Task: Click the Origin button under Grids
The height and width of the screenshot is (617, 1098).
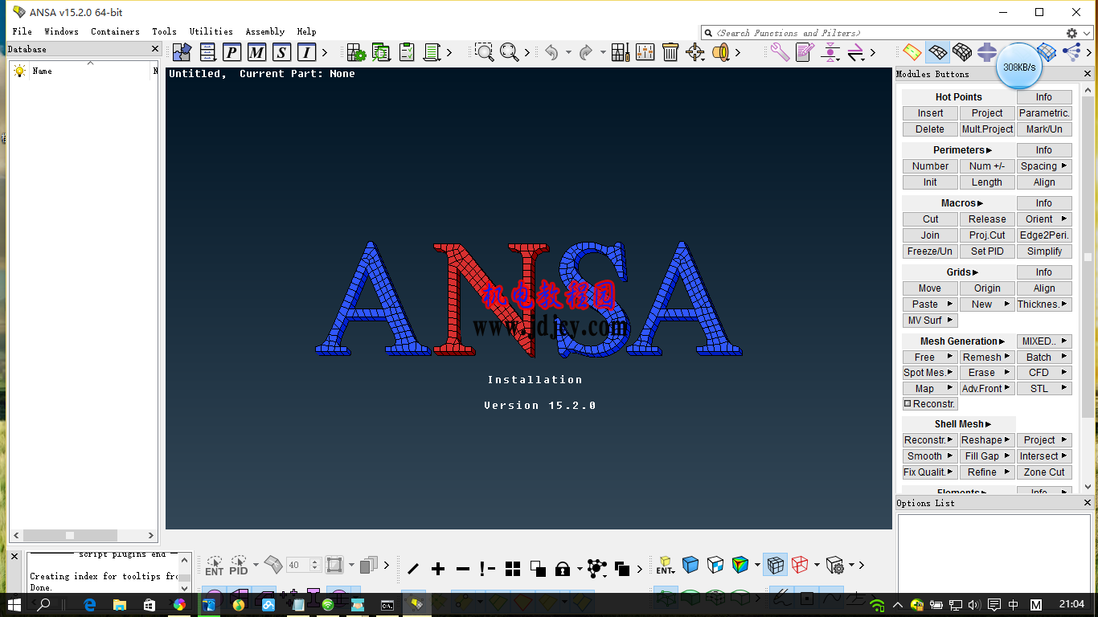Action: 987,288
